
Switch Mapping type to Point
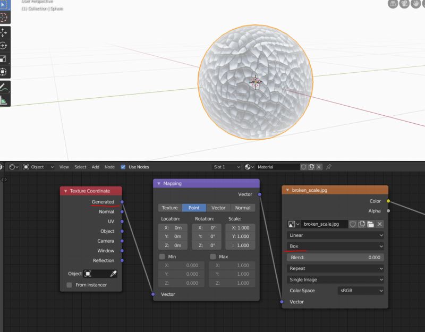coord(194,208)
